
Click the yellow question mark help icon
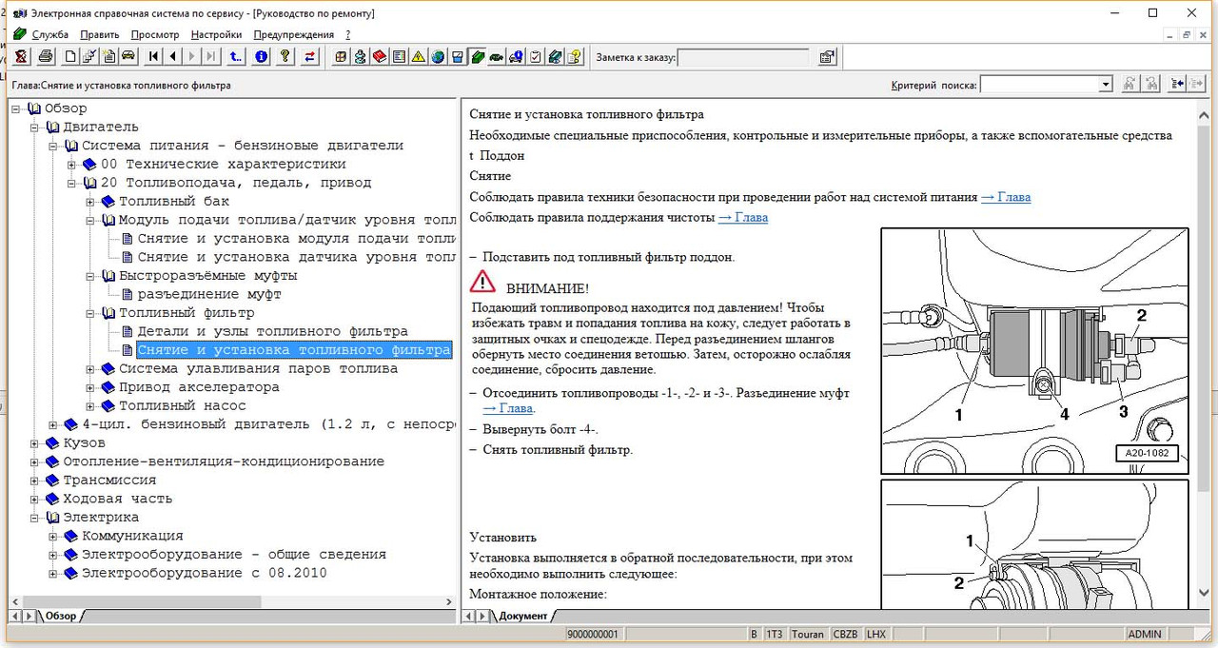285,57
